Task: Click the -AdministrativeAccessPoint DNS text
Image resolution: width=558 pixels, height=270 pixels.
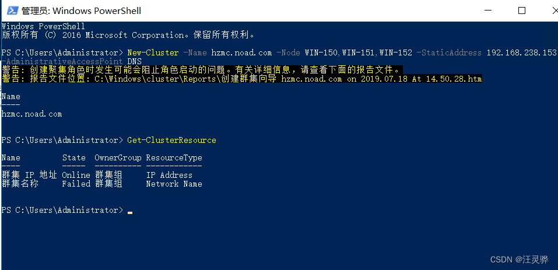Action: click(72, 62)
